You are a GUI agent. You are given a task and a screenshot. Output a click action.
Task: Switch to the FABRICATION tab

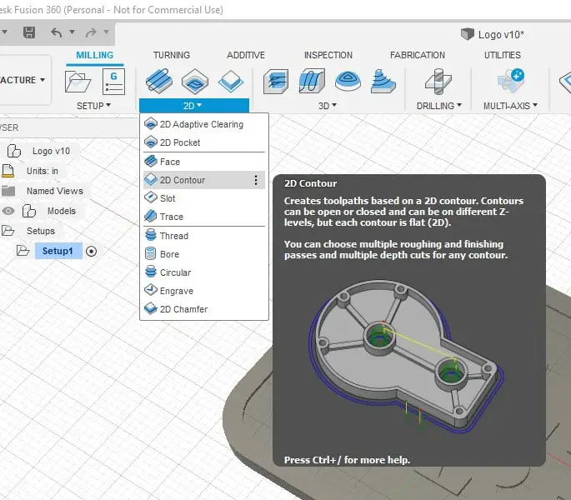click(418, 55)
